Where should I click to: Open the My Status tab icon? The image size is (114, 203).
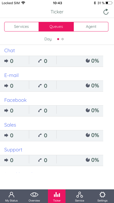coord(12,195)
